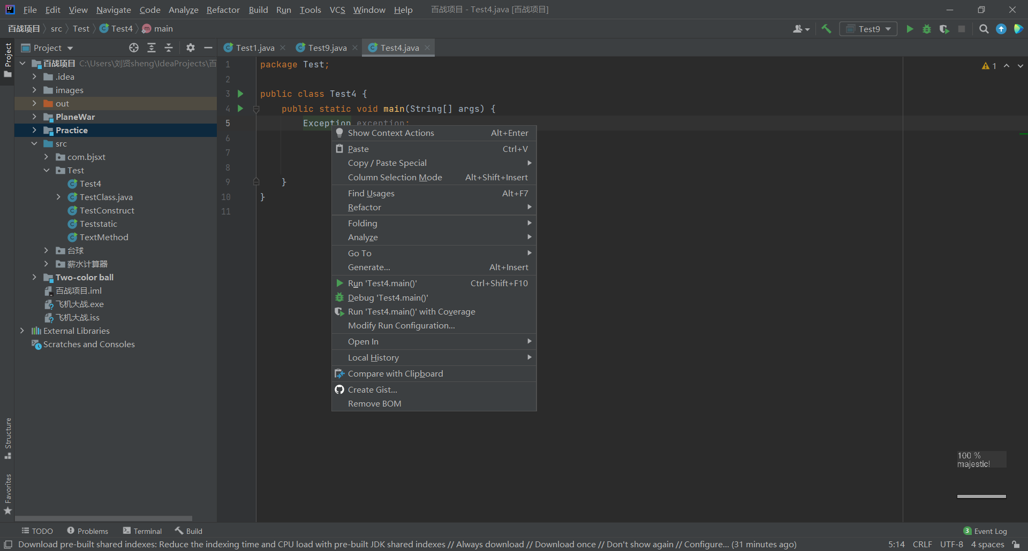Open the Event Log
1028x551 pixels.
click(985, 531)
